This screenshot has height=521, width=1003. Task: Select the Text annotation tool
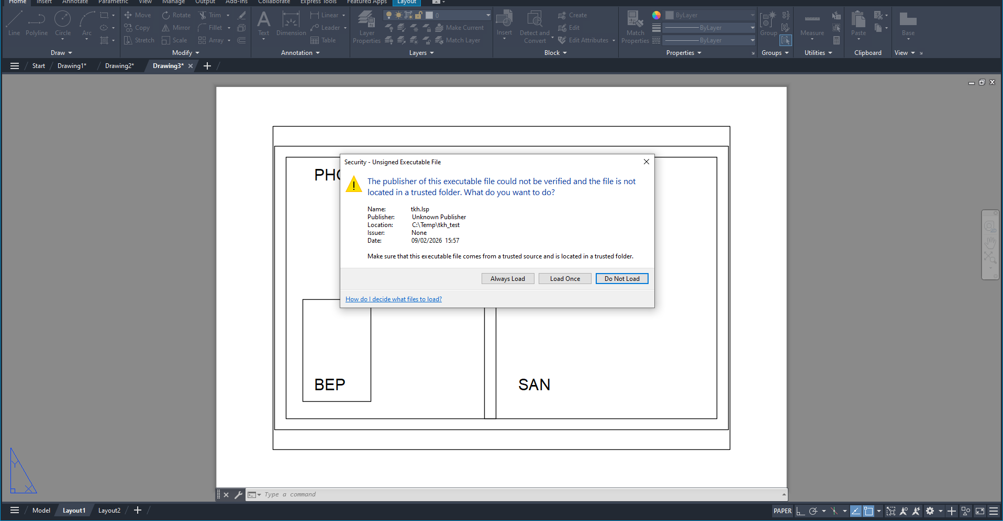tap(264, 24)
